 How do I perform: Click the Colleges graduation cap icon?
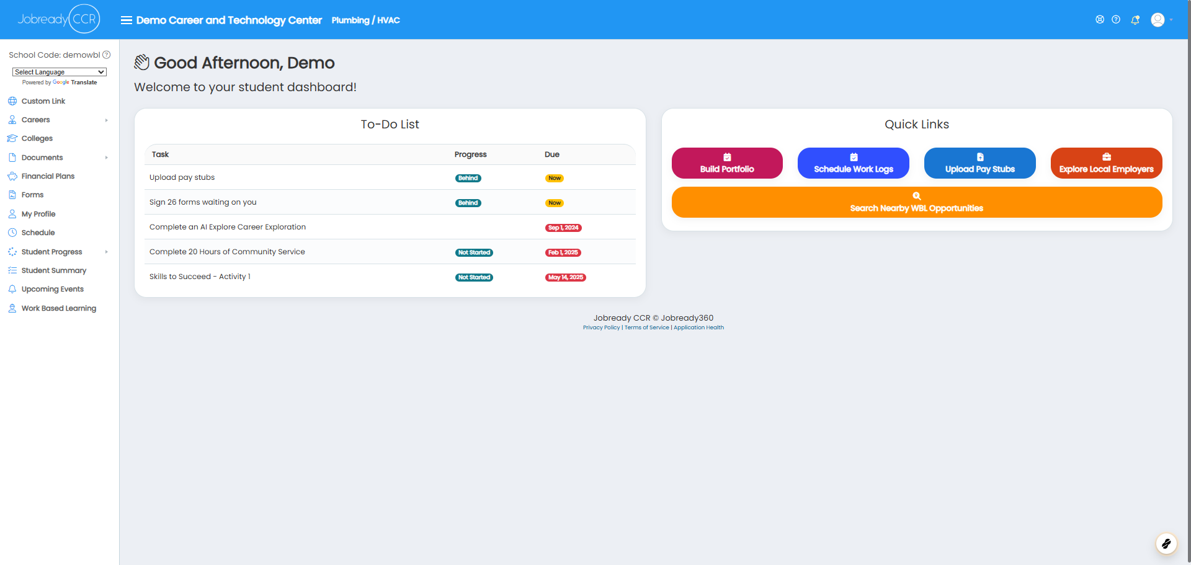click(12, 138)
